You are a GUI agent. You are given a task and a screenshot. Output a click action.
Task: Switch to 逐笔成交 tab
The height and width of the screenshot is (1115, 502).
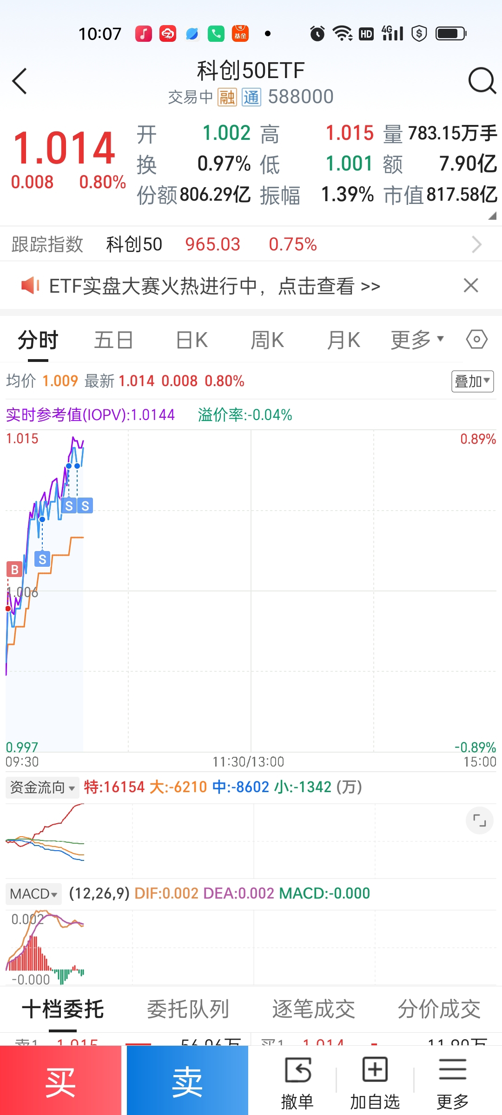[314, 1009]
